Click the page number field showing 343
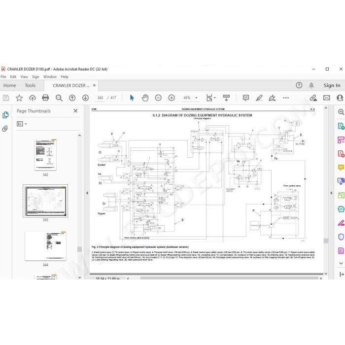 100,98
